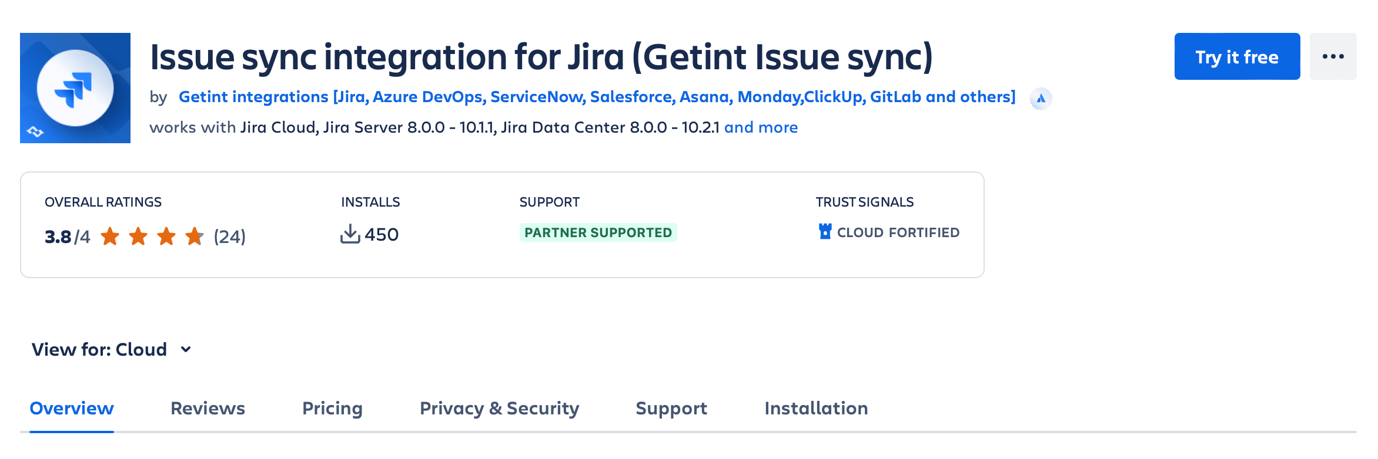1378x459 pixels.
Task: Click the Cloud Fortified castle icon
Action: pyautogui.click(x=825, y=231)
